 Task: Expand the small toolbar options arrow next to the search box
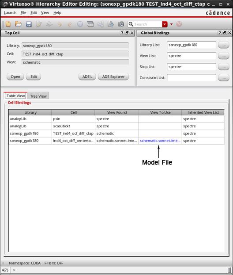point(171,24)
